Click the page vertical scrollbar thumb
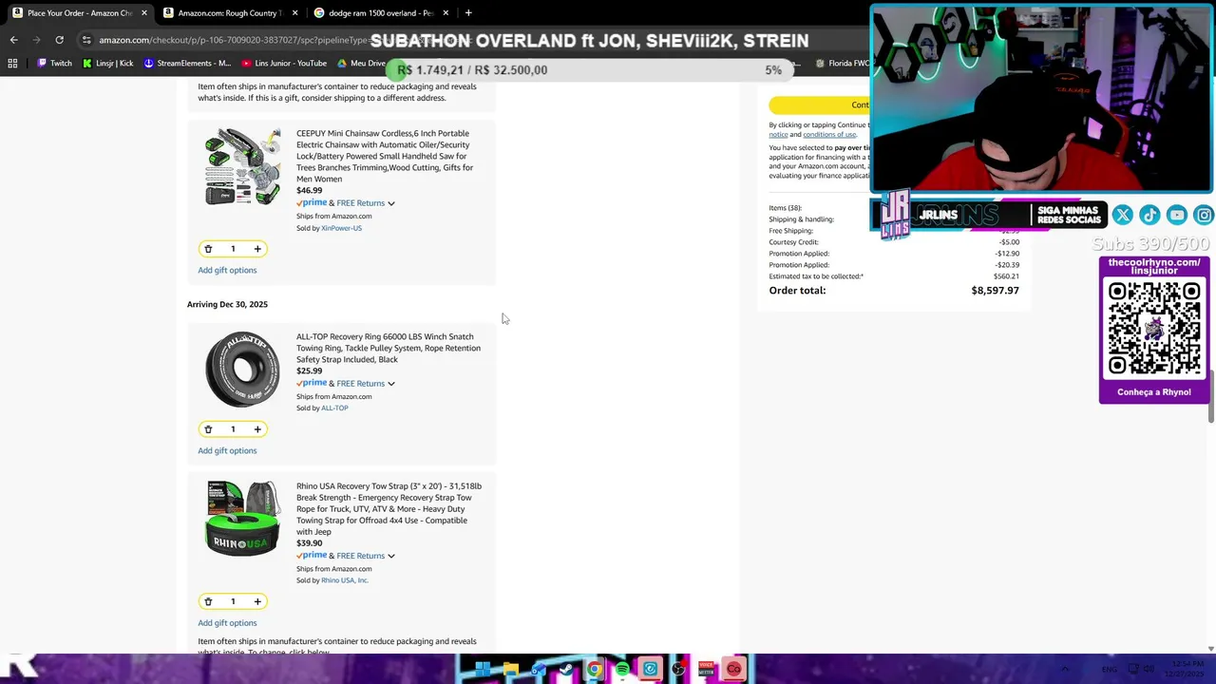 1211,396
